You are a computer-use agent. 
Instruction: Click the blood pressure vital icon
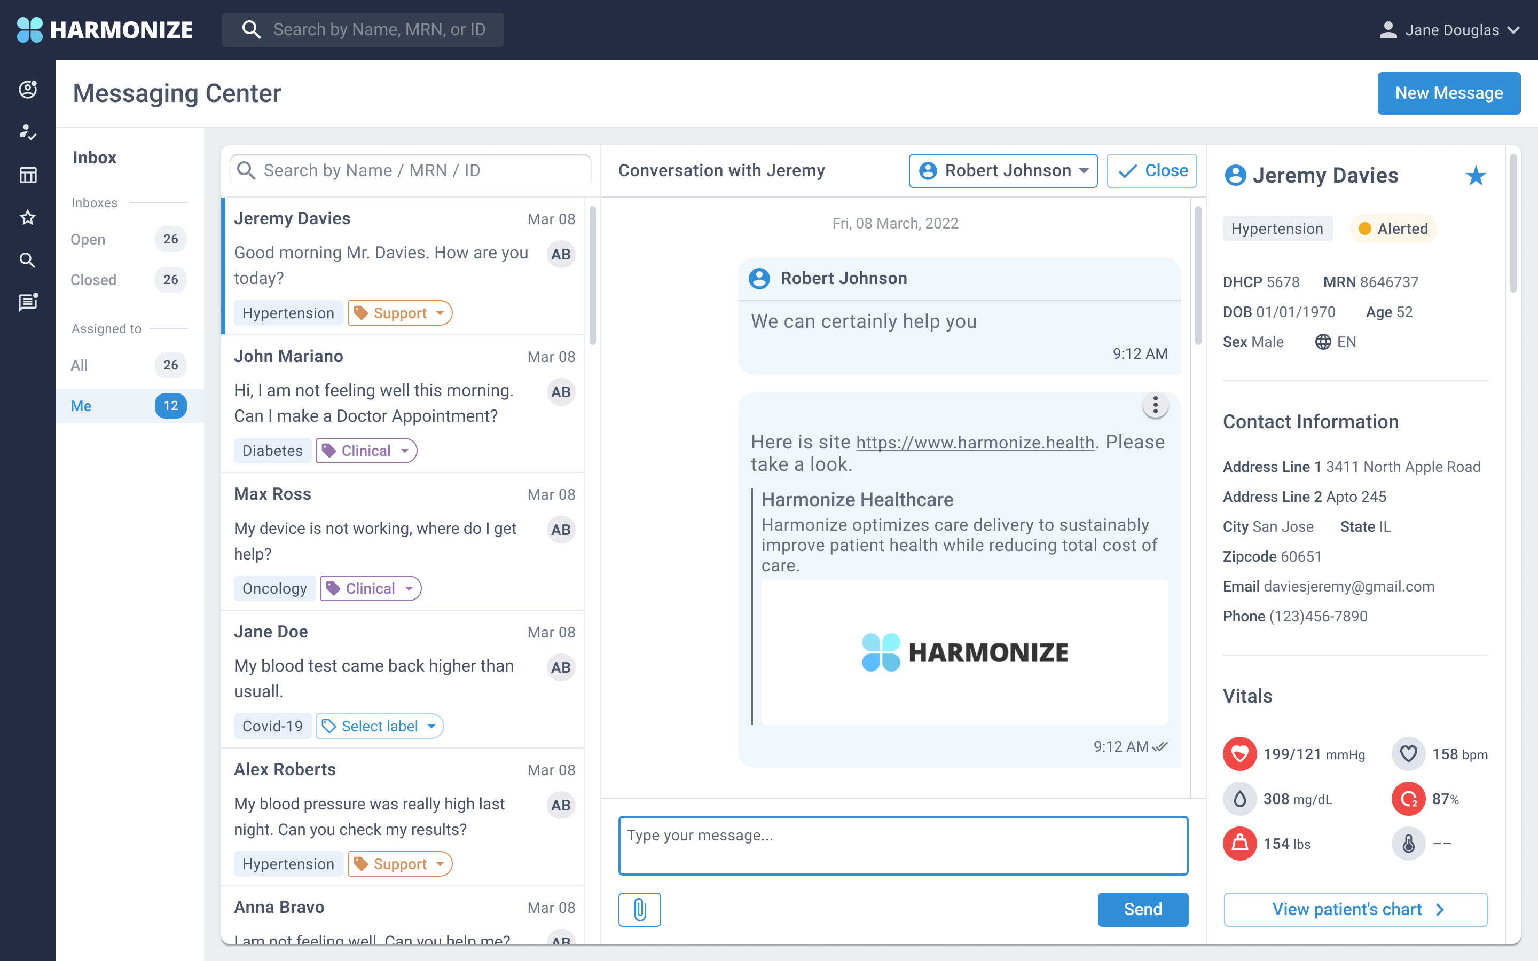pos(1239,754)
